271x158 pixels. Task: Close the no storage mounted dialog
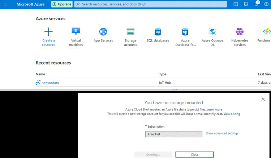point(263,99)
